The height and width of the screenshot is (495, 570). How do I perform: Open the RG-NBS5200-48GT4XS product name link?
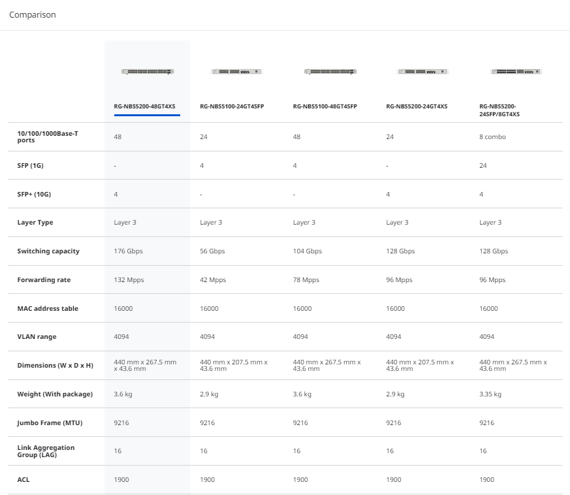pyautogui.click(x=147, y=105)
